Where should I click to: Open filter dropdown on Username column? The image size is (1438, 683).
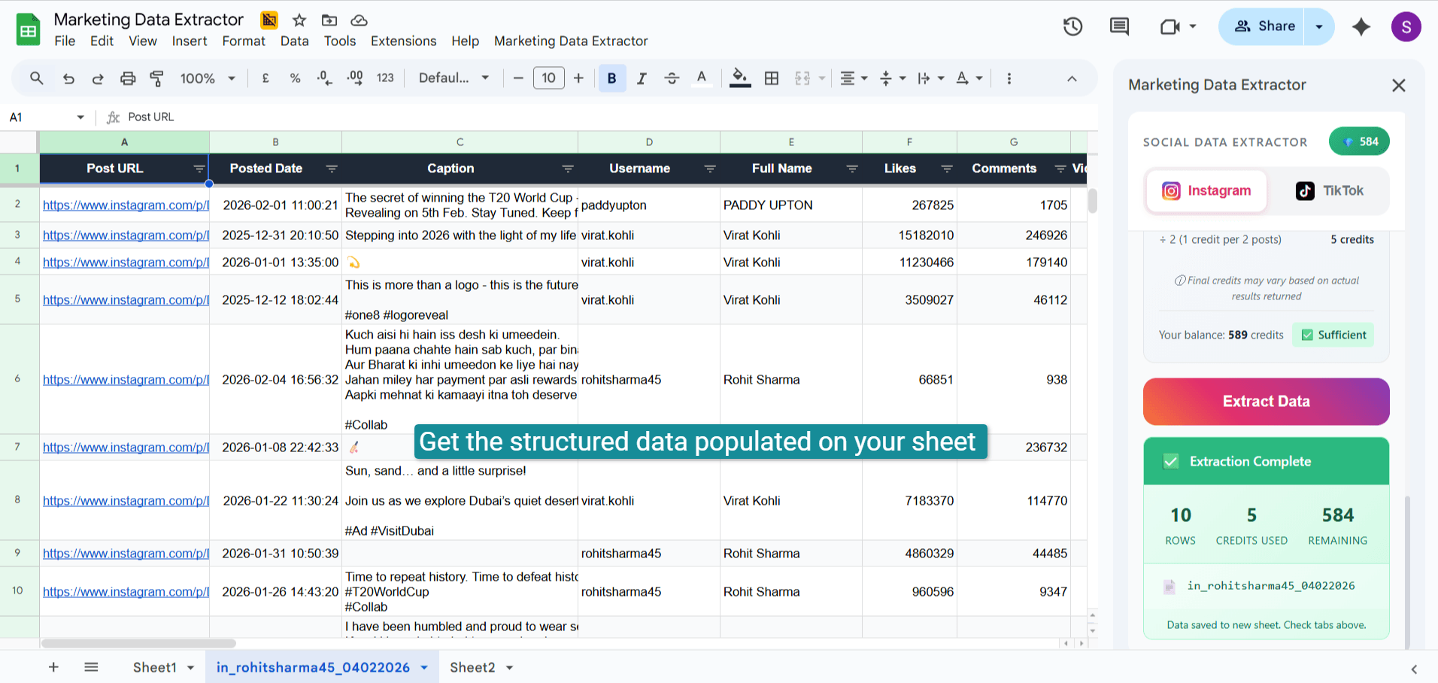click(x=709, y=169)
